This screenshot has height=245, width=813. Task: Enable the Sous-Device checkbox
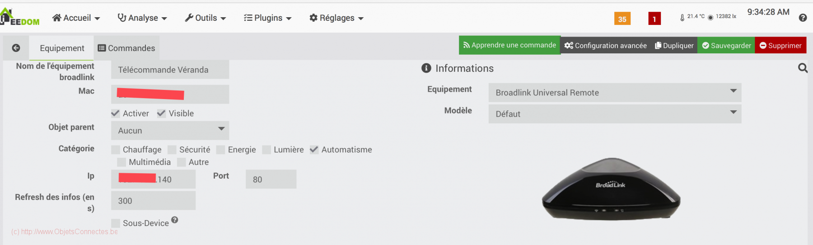pyautogui.click(x=116, y=223)
